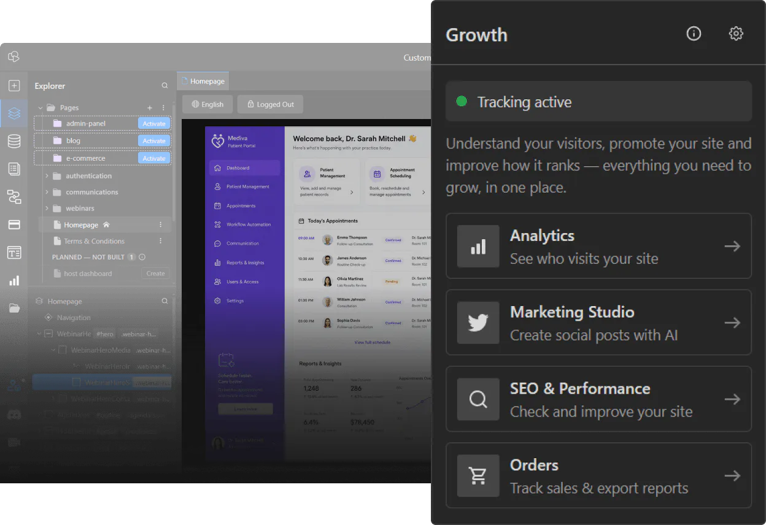
Task: Click Patient Management in Mediva preview menu
Action: coord(244,186)
